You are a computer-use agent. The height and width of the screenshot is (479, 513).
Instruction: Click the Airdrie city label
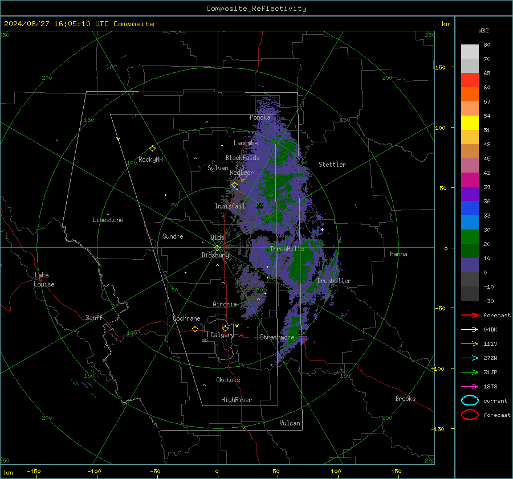click(225, 304)
